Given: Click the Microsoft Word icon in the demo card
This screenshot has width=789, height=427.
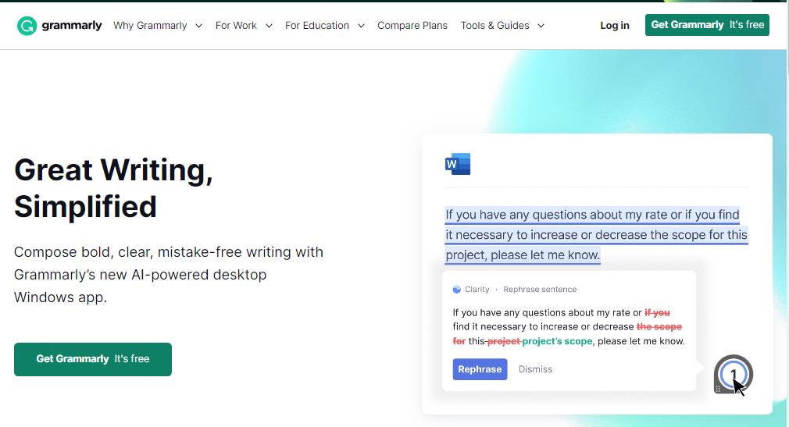Looking at the screenshot, I should tap(458, 164).
